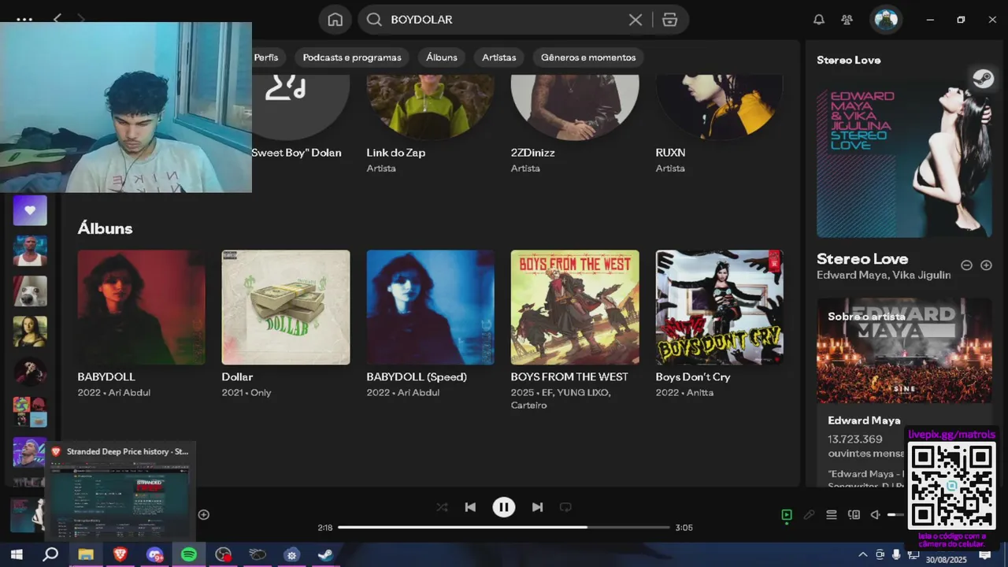This screenshot has height=567, width=1008.
Task: Filter results by Podcasts e programas
Action: tap(352, 57)
